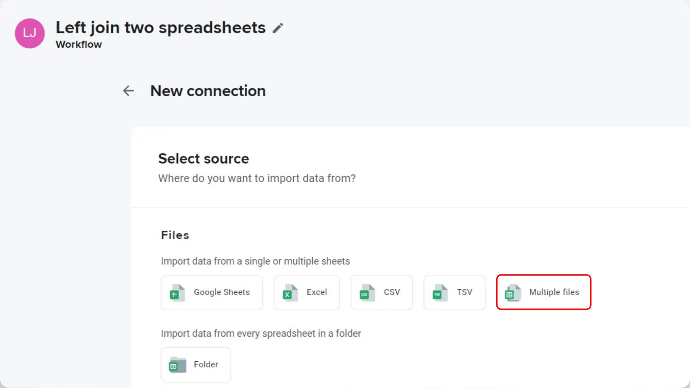This screenshot has width=690, height=388.
Task: Select TSV as the data source
Action: pos(454,292)
